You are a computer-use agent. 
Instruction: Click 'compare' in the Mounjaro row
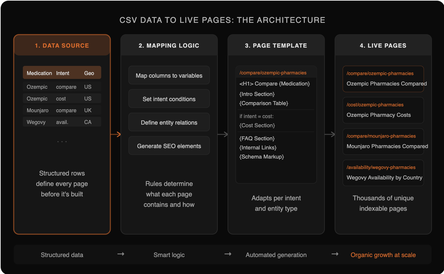pyautogui.click(x=66, y=110)
